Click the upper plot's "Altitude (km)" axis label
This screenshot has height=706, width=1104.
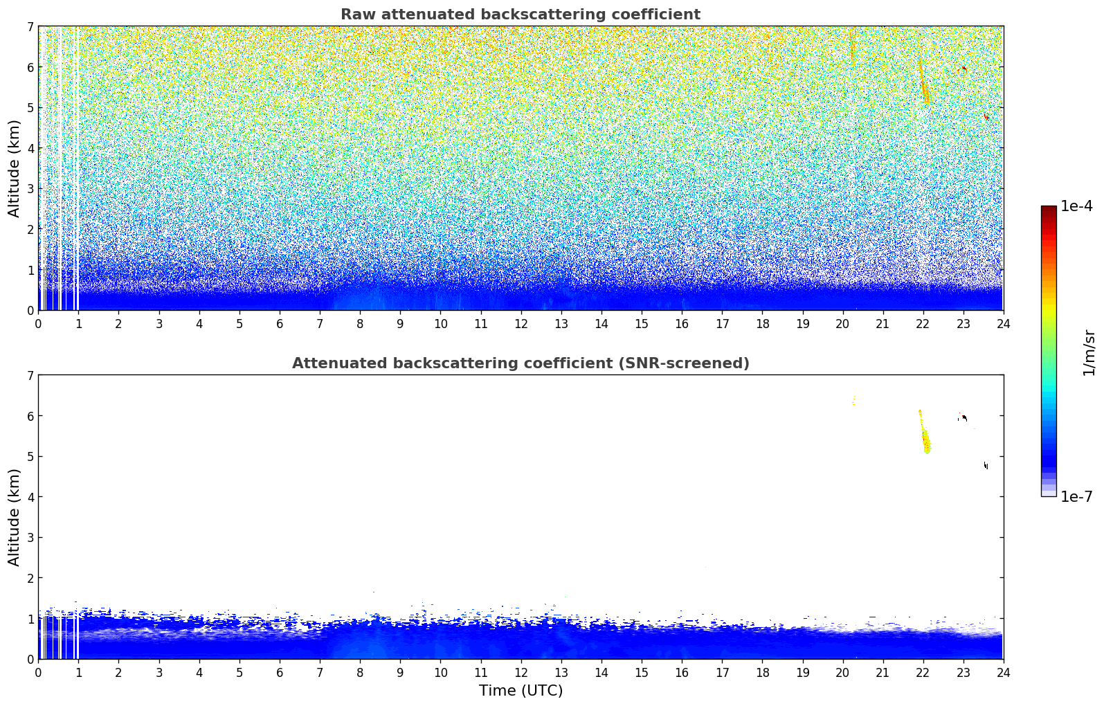(x=14, y=168)
